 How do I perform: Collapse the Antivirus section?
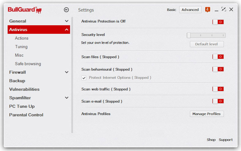coord(67,30)
